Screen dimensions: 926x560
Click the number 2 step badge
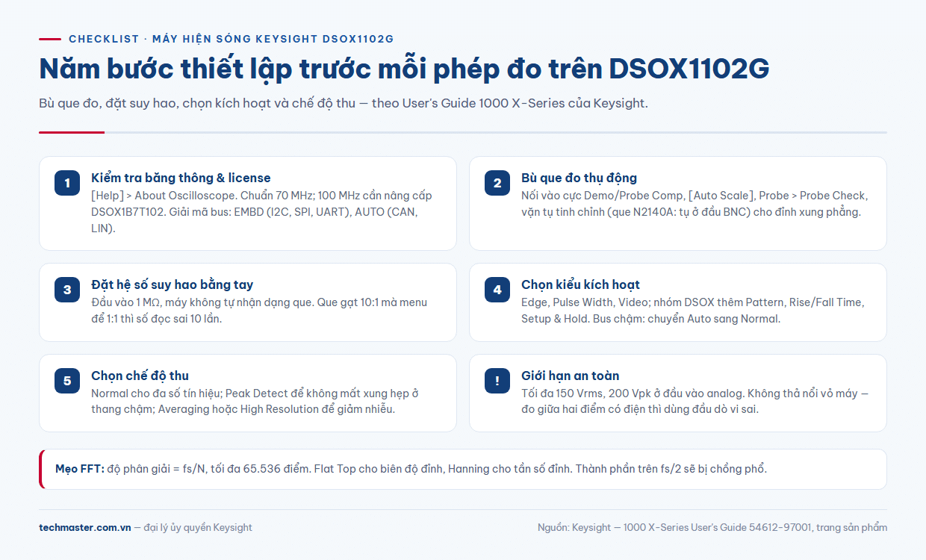(x=497, y=183)
